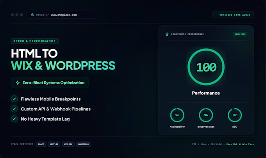Click the No Heavy Template Lag text
Viewport: 266px width, 158px height.
pos(45,119)
